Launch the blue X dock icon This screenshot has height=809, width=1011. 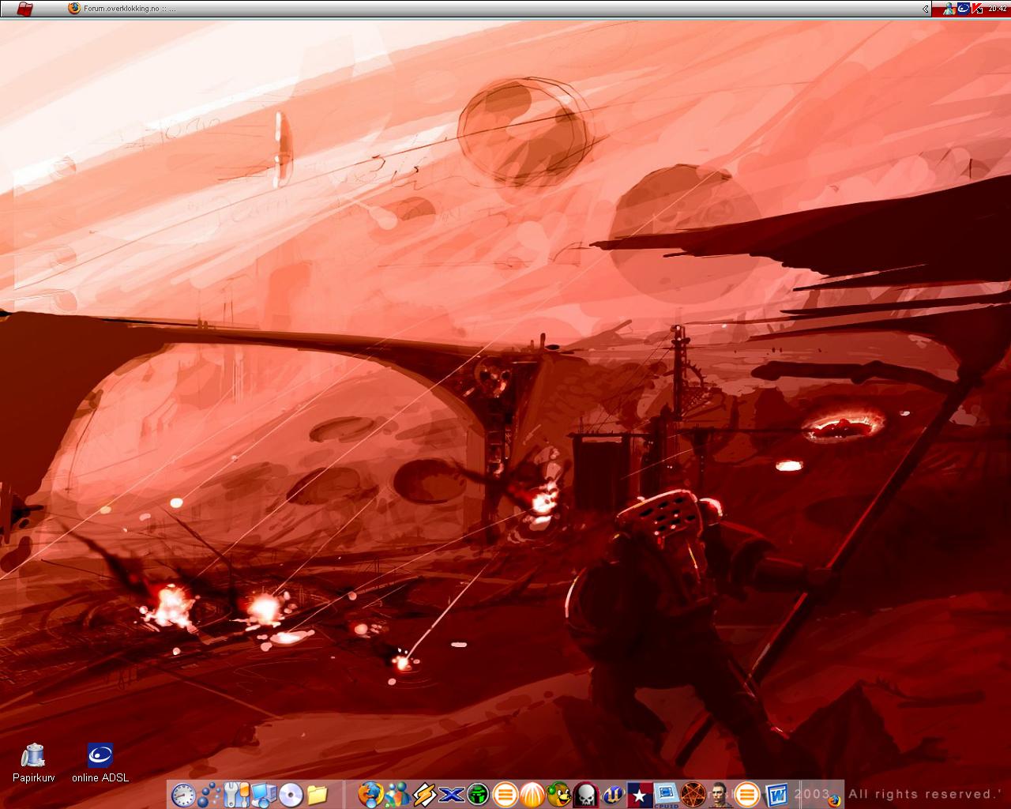(x=451, y=794)
